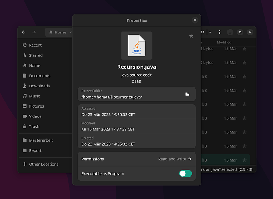Sort by the Modified column header
This screenshot has height=199, width=273.
click(x=224, y=42)
